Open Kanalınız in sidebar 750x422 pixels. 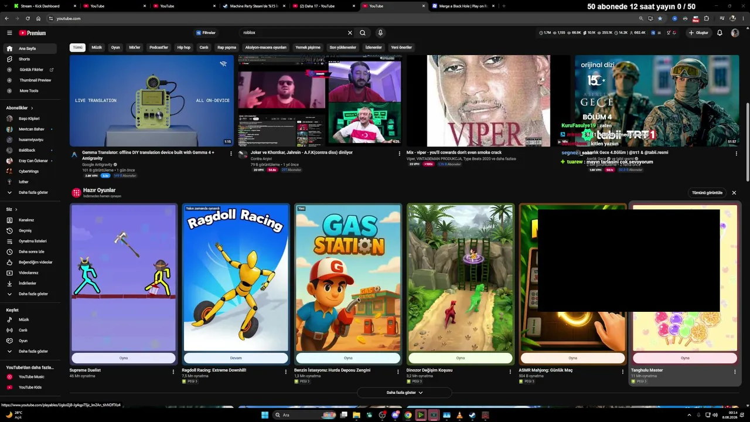point(31,220)
